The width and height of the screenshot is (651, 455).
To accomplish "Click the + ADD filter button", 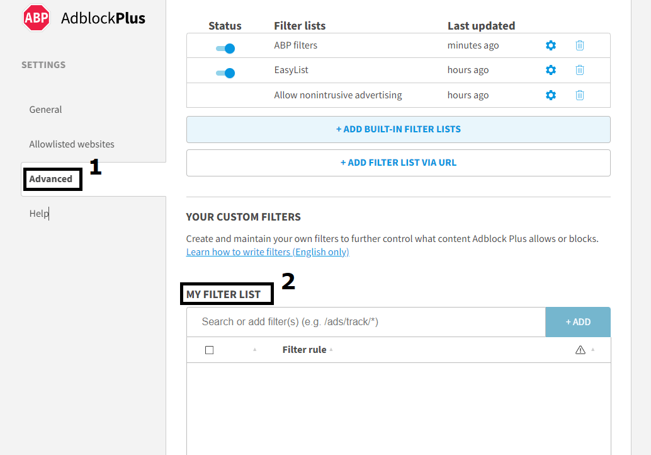I will (577, 322).
